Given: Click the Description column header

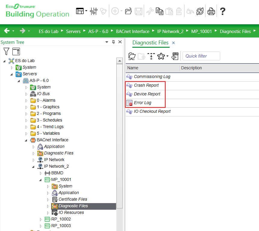Looking at the screenshot, I should click(x=219, y=68).
